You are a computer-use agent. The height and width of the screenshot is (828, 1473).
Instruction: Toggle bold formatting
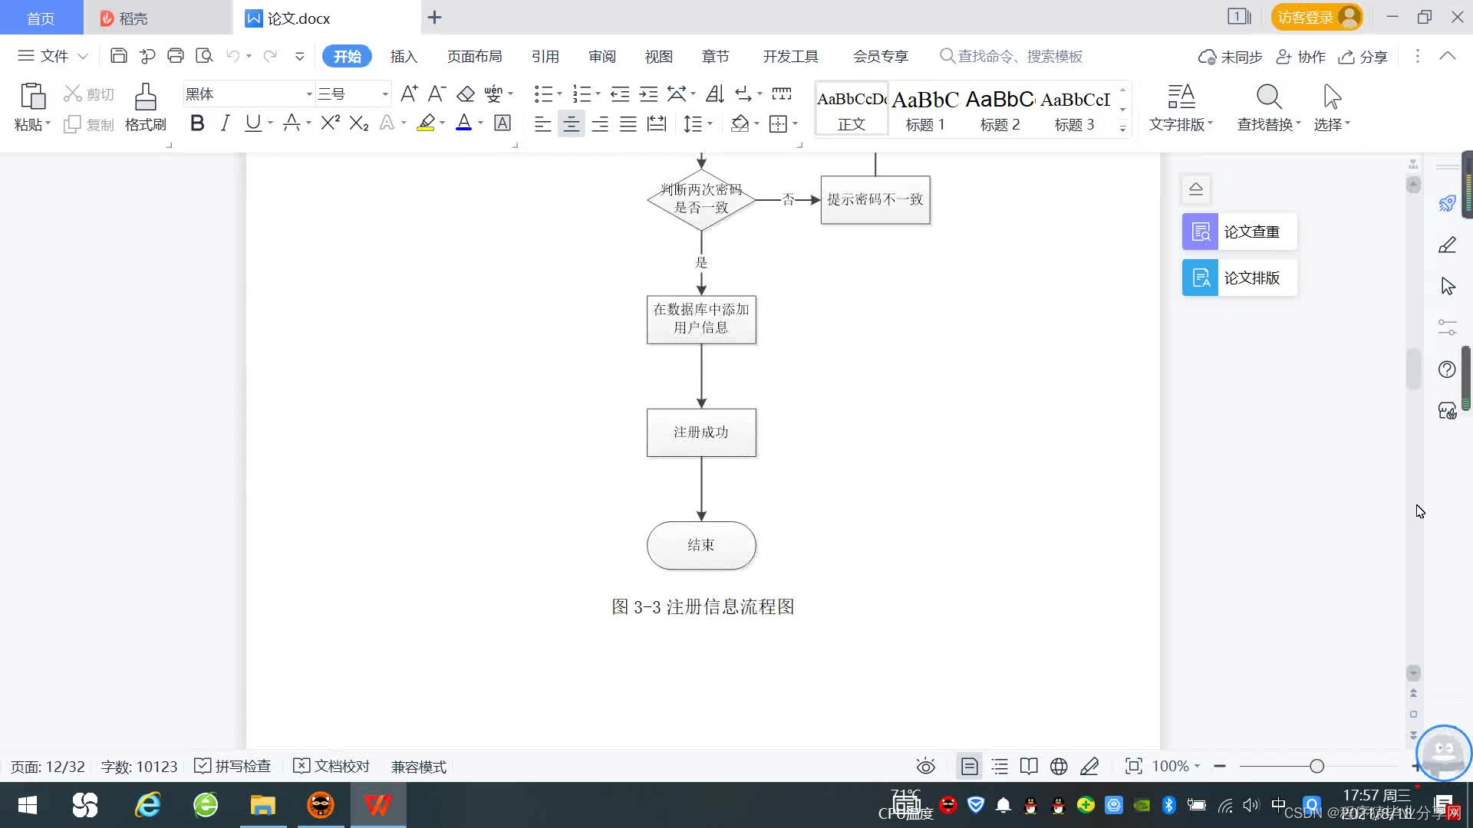coord(197,123)
